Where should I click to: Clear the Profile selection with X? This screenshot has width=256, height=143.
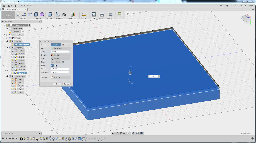tap(63, 45)
